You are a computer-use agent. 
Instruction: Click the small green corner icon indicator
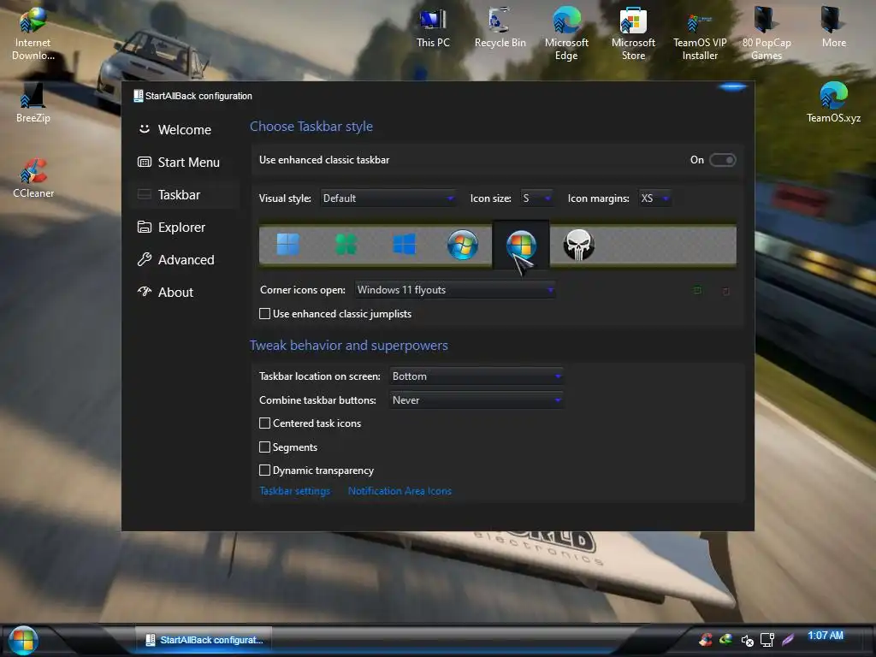point(697,290)
